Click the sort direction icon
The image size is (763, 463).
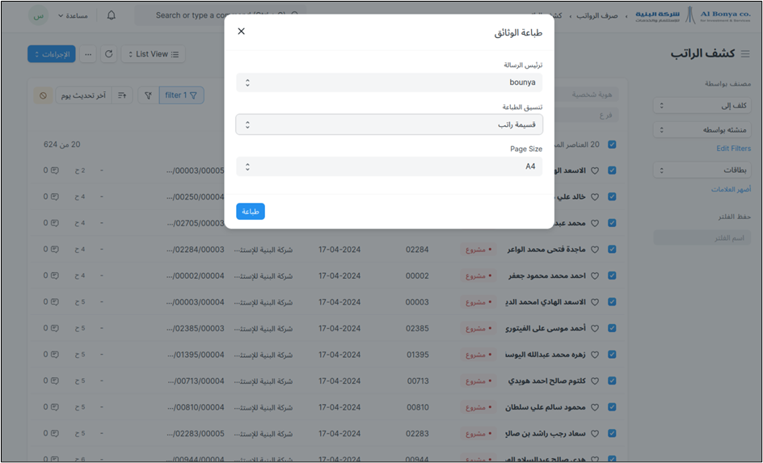pyautogui.click(x=122, y=95)
